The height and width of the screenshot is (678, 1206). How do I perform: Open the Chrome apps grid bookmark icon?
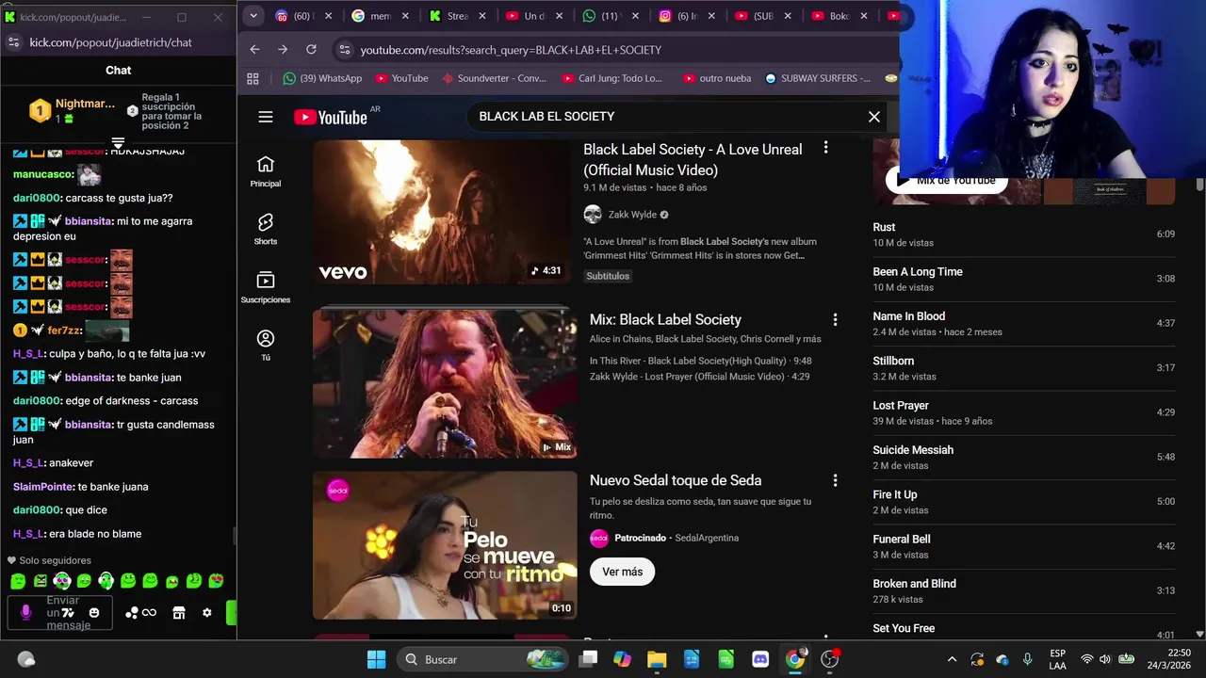click(253, 78)
